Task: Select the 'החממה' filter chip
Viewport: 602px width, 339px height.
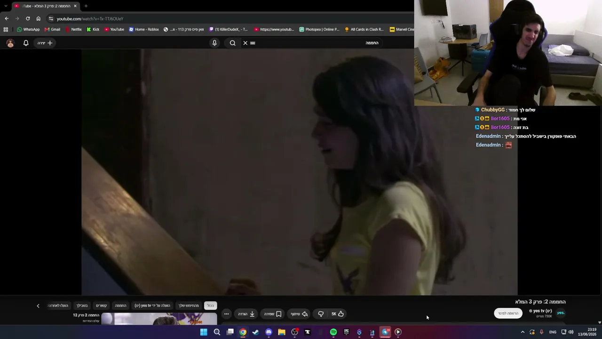Action: click(x=121, y=306)
